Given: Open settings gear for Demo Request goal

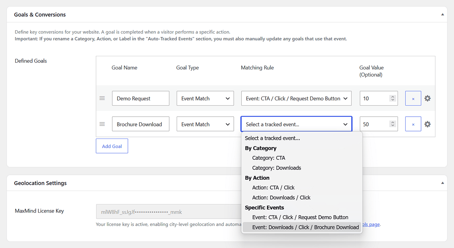Looking at the screenshot, I should pyautogui.click(x=428, y=98).
